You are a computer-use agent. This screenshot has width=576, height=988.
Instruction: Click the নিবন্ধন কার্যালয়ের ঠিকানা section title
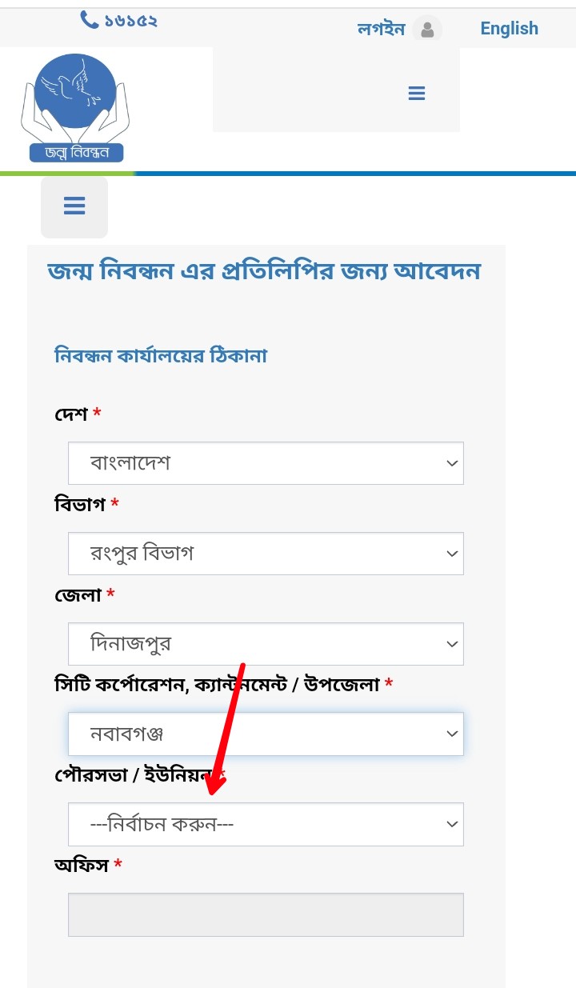point(161,356)
